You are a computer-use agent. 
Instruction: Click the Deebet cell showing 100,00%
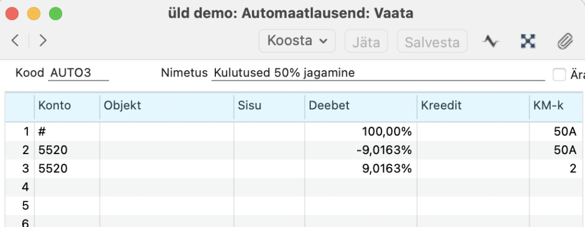point(361,132)
